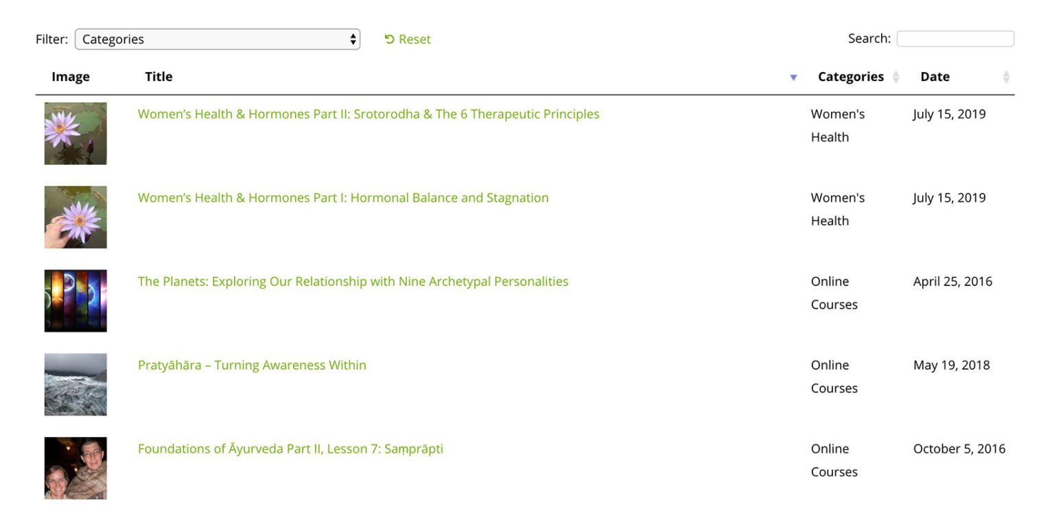
Task: Click the Image column header
Action: click(71, 76)
